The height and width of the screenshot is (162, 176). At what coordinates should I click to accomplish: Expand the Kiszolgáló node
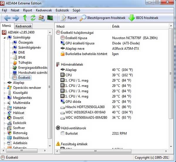(x=4, y=93)
